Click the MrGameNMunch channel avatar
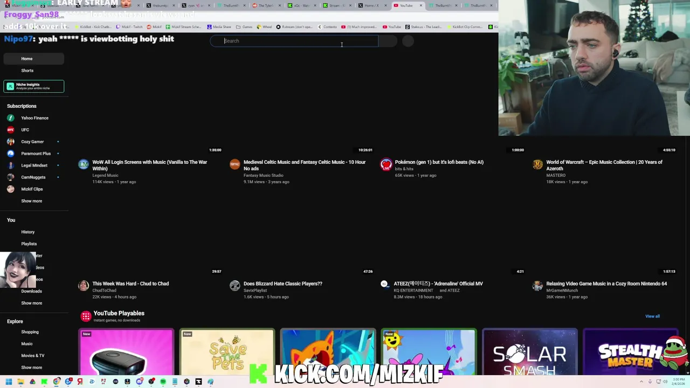 [537, 286]
